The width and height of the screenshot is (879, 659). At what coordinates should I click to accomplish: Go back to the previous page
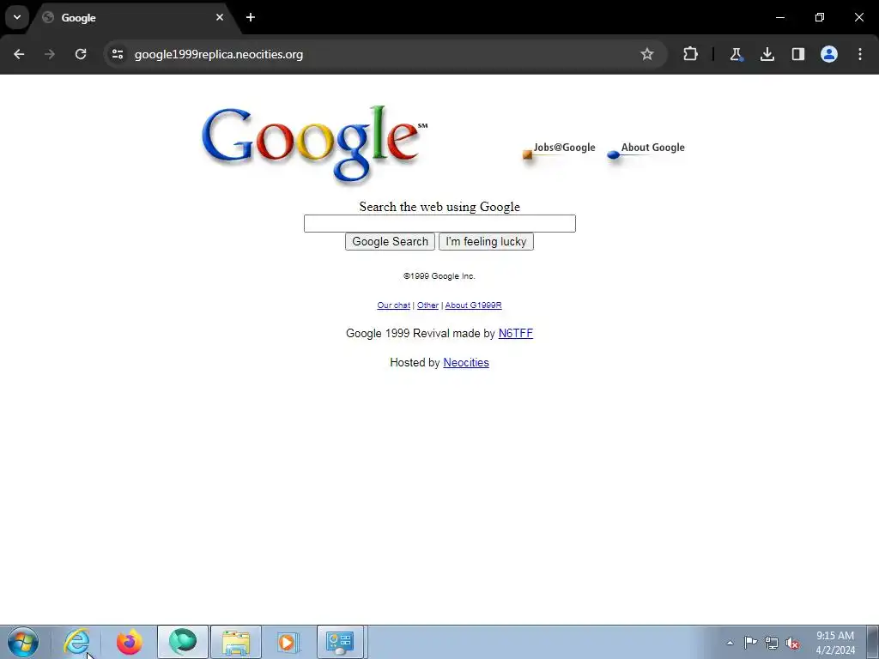pyautogui.click(x=19, y=54)
